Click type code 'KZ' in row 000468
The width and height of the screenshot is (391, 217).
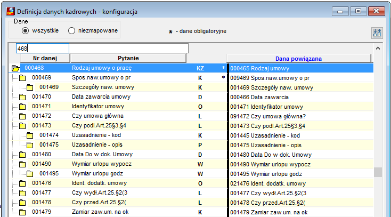[x=200, y=68]
